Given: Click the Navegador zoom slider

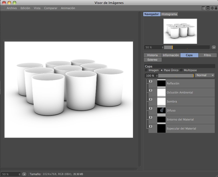Looking at the screenshot, I should click(187, 47).
